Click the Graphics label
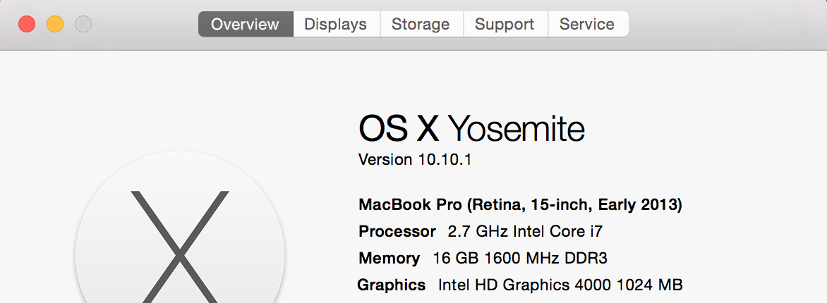This screenshot has width=827, height=303. (392, 285)
